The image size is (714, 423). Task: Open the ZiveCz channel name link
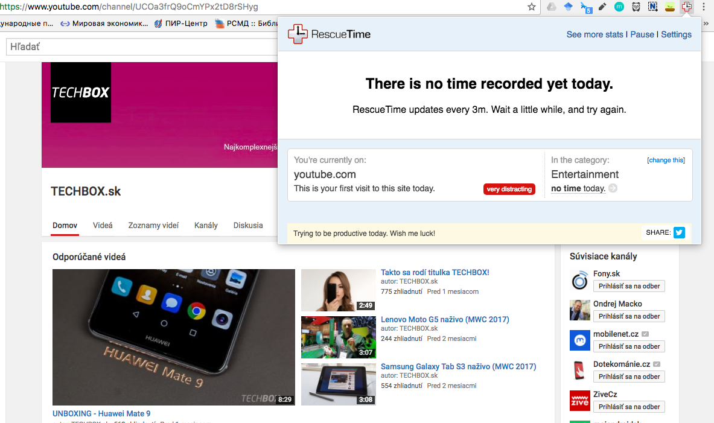(605, 394)
